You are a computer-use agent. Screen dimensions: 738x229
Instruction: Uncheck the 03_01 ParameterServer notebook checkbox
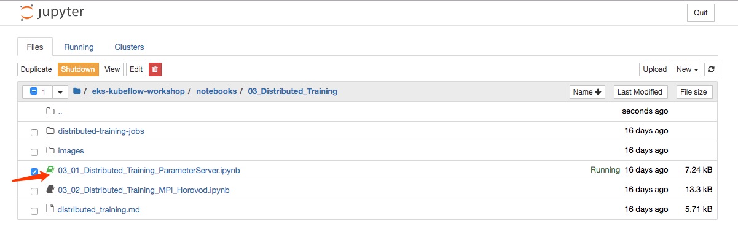(x=34, y=171)
